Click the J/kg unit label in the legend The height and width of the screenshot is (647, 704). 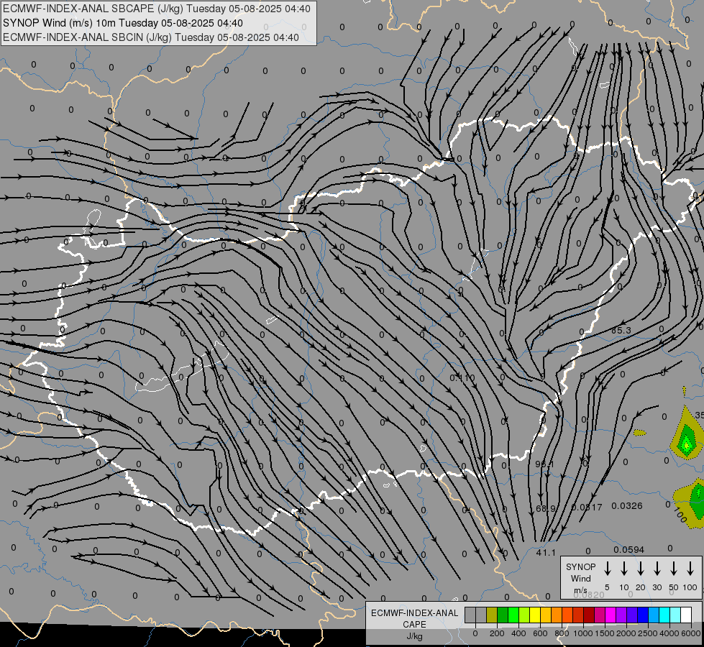[x=414, y=636]
